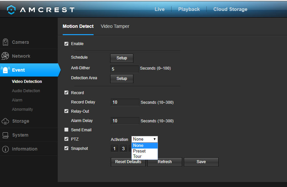Click the Schedule Setup button
The height and width of the screenshot is (187, 287).
point(122,58)
